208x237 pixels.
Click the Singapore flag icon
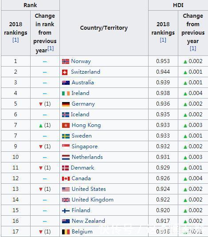(x=66, y=146)
